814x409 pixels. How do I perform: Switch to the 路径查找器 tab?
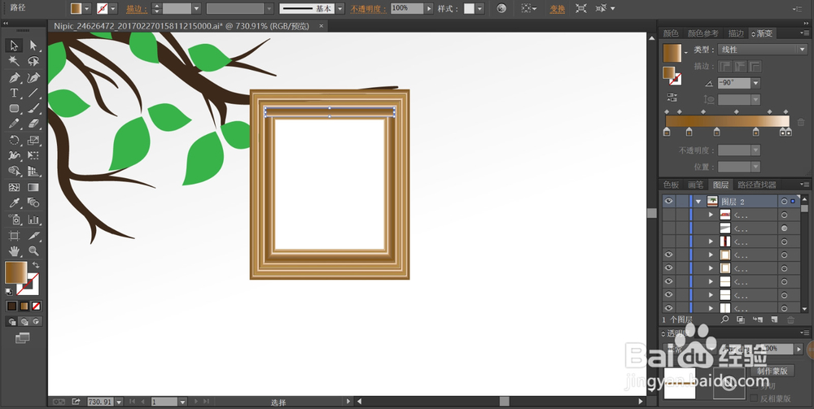(x=757, y=185)
